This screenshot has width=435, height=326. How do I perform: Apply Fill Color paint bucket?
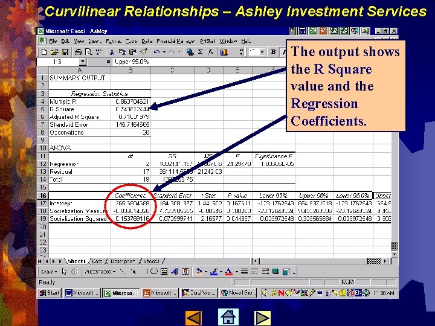(198, 272)
